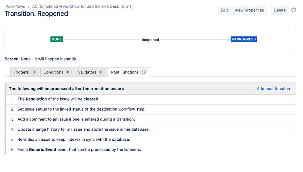Select the Post Functions tab
Viewport: 303px width, 172px height.
[129, 72]
